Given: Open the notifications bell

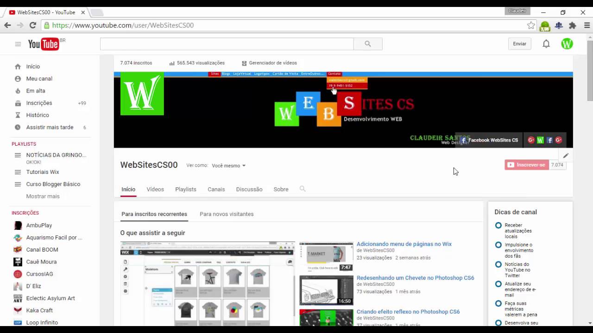Looking at the screenshot, I should tap(546, 44).
